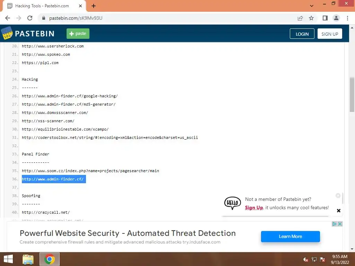Click scrollbar down arrow

pyautogui.click(x=352, y=249)
